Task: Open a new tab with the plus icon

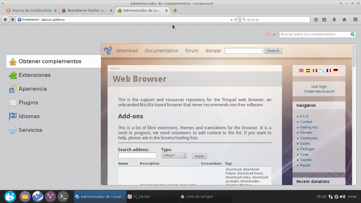Action: (175, 11)
